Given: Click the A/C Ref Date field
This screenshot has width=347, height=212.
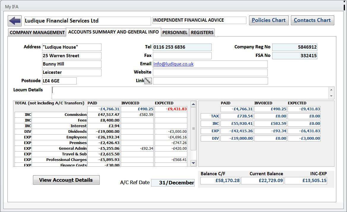Looking at the screenshot, I should tap(173, 183).
